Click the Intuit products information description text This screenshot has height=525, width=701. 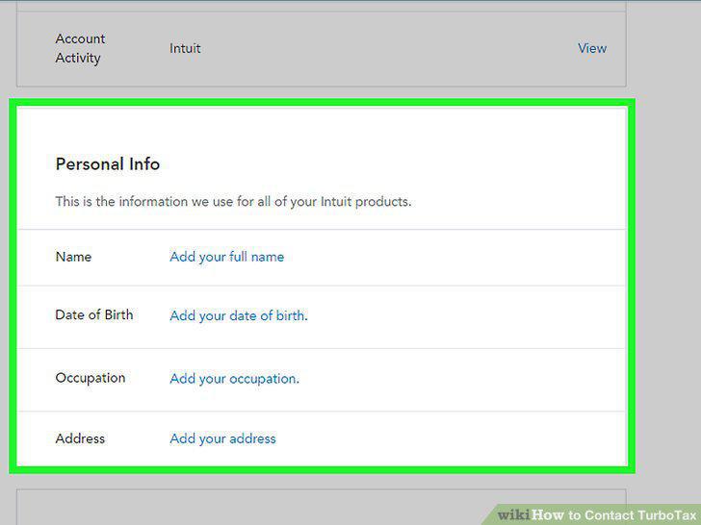(x=233, y=202)
